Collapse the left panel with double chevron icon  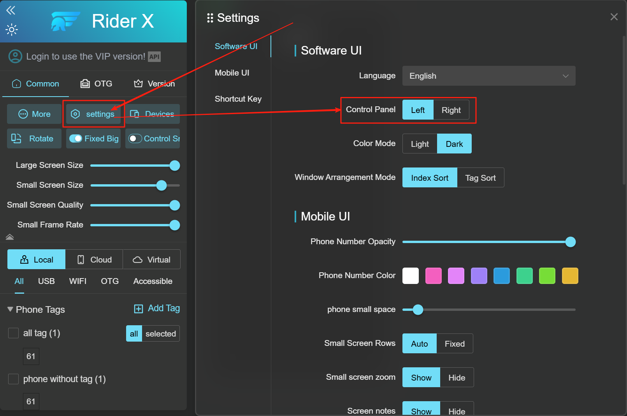pos(11,10)
